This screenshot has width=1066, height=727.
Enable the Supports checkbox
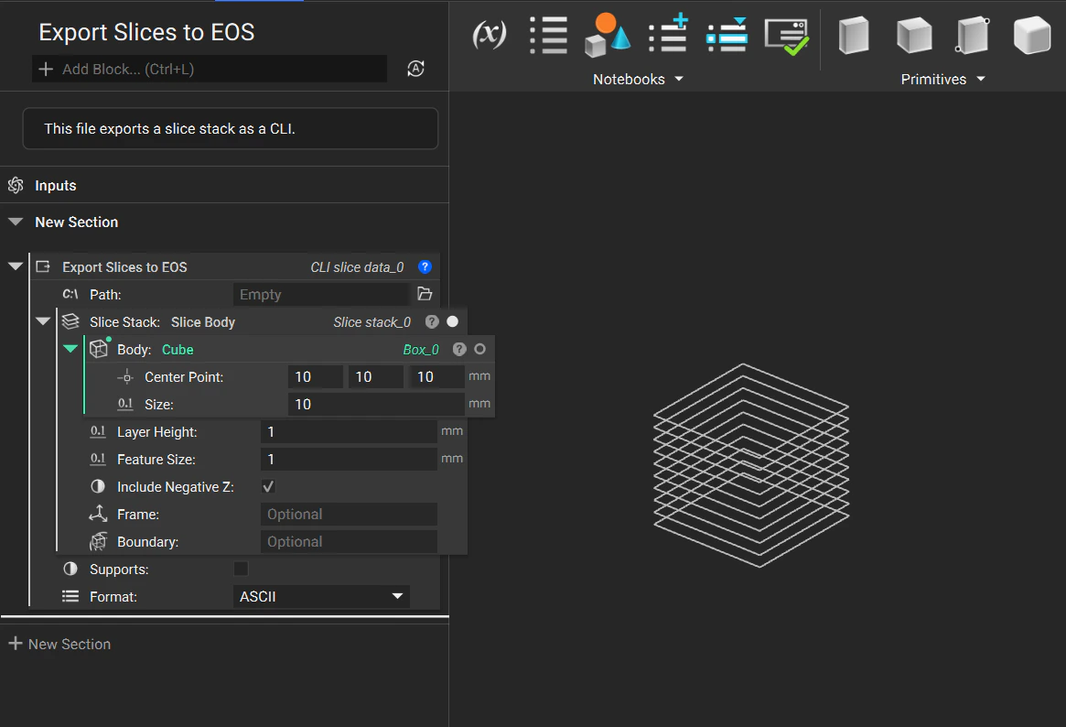[241, 569]
